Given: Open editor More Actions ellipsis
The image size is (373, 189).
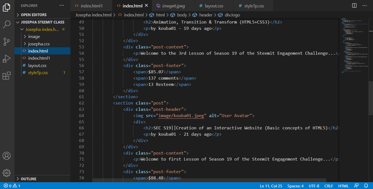Looking at the screenshot, I should coord(365,5).
